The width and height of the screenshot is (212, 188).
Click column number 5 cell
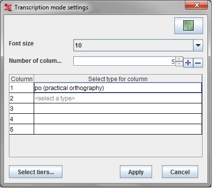coord(22,130)
